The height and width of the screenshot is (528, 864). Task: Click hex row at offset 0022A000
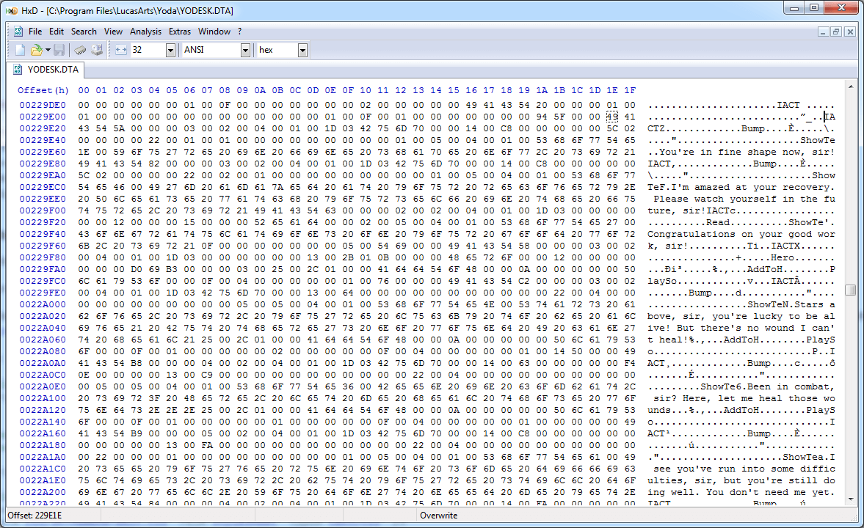[x=44, y=304]
